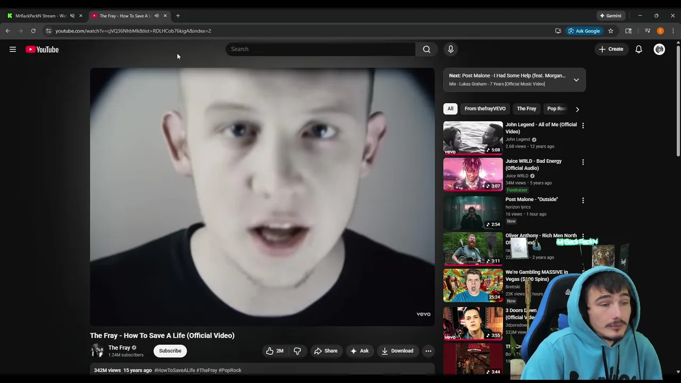View site information icon in address bar
The height and width of the screenshot is (383, 681).
click(x=48, y=31)
